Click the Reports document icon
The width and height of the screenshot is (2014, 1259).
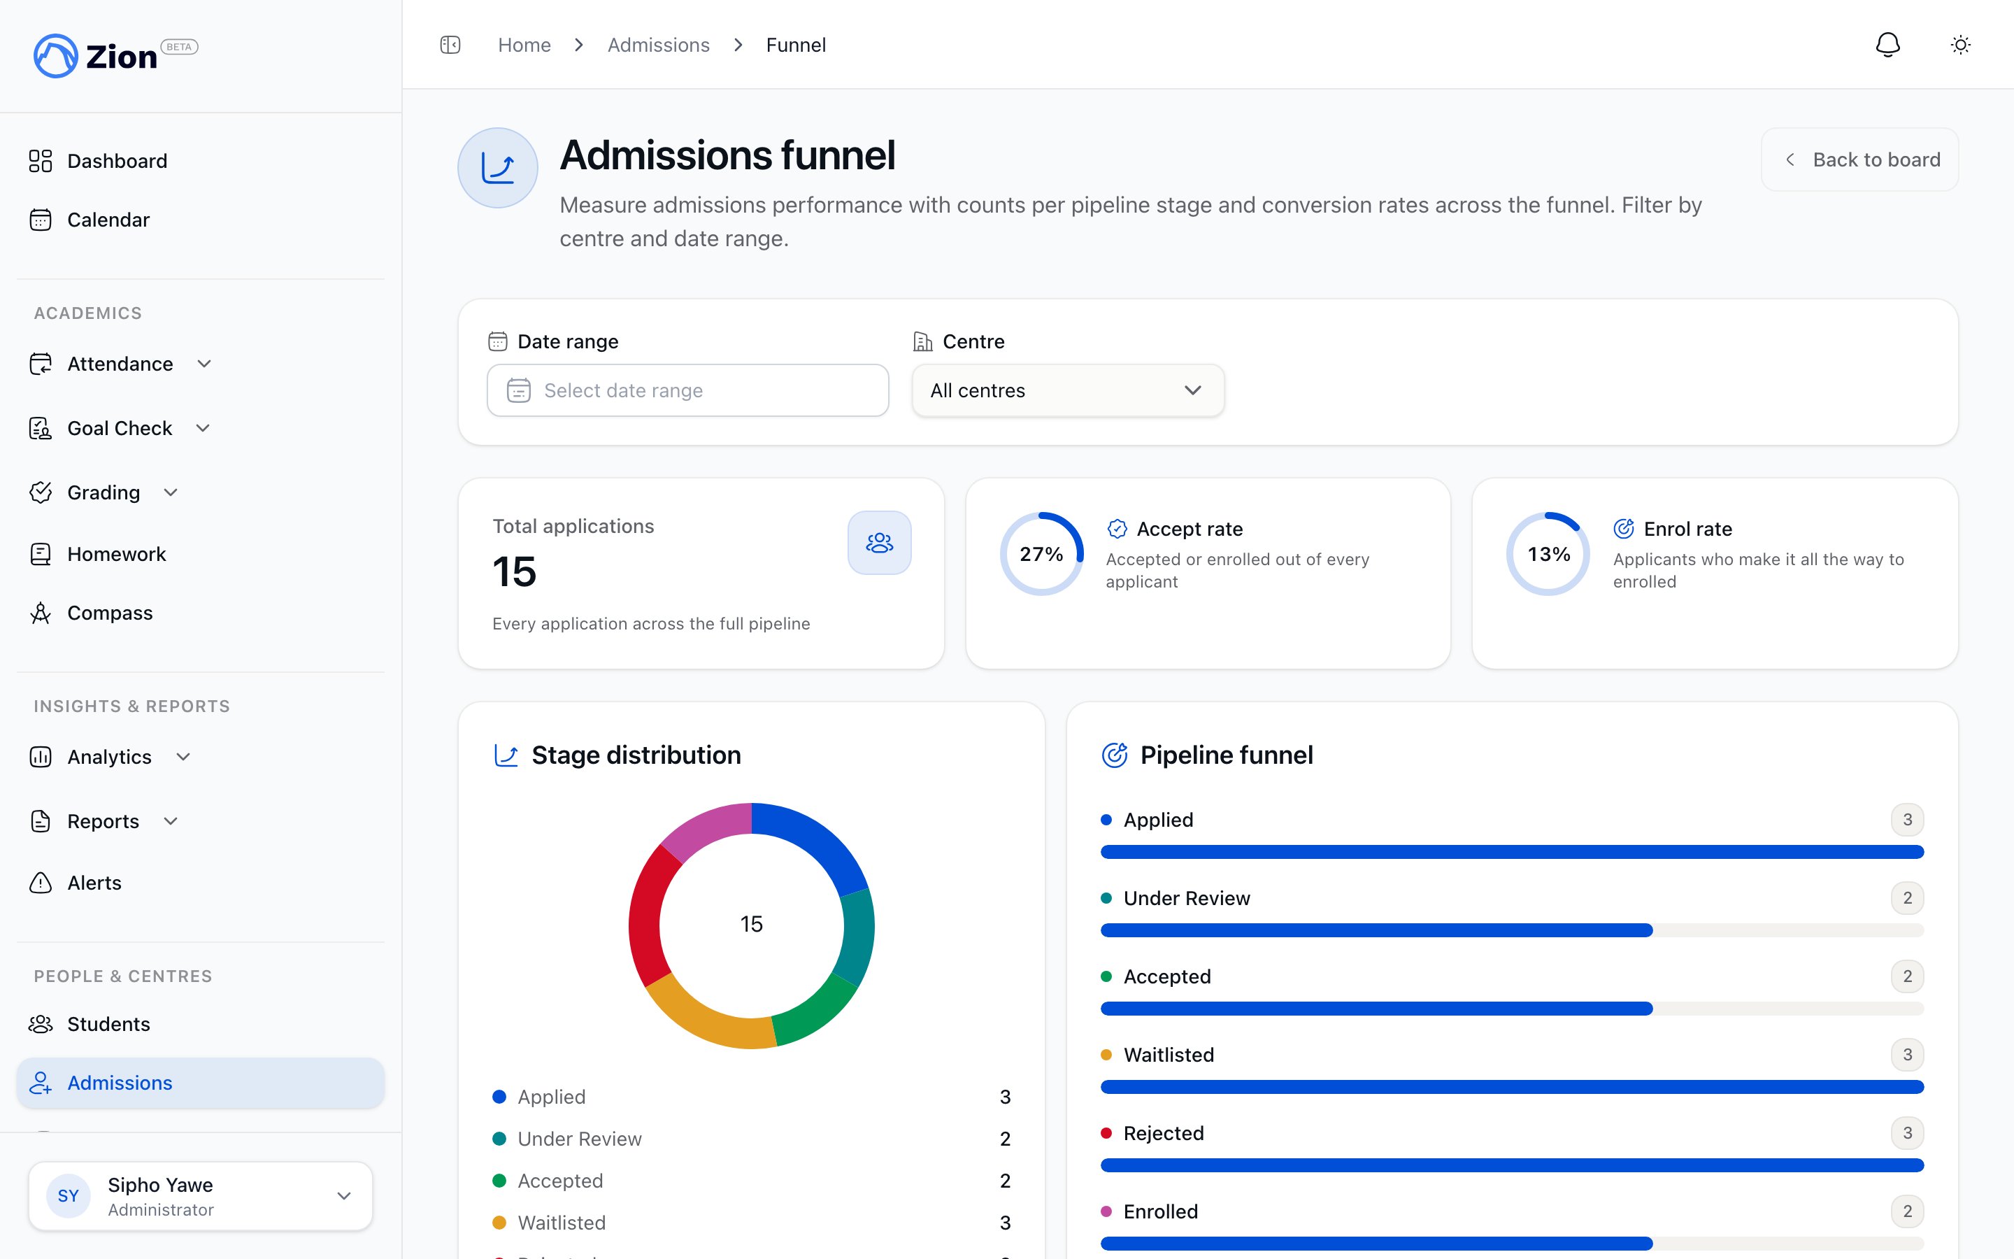tap(40, 821)
